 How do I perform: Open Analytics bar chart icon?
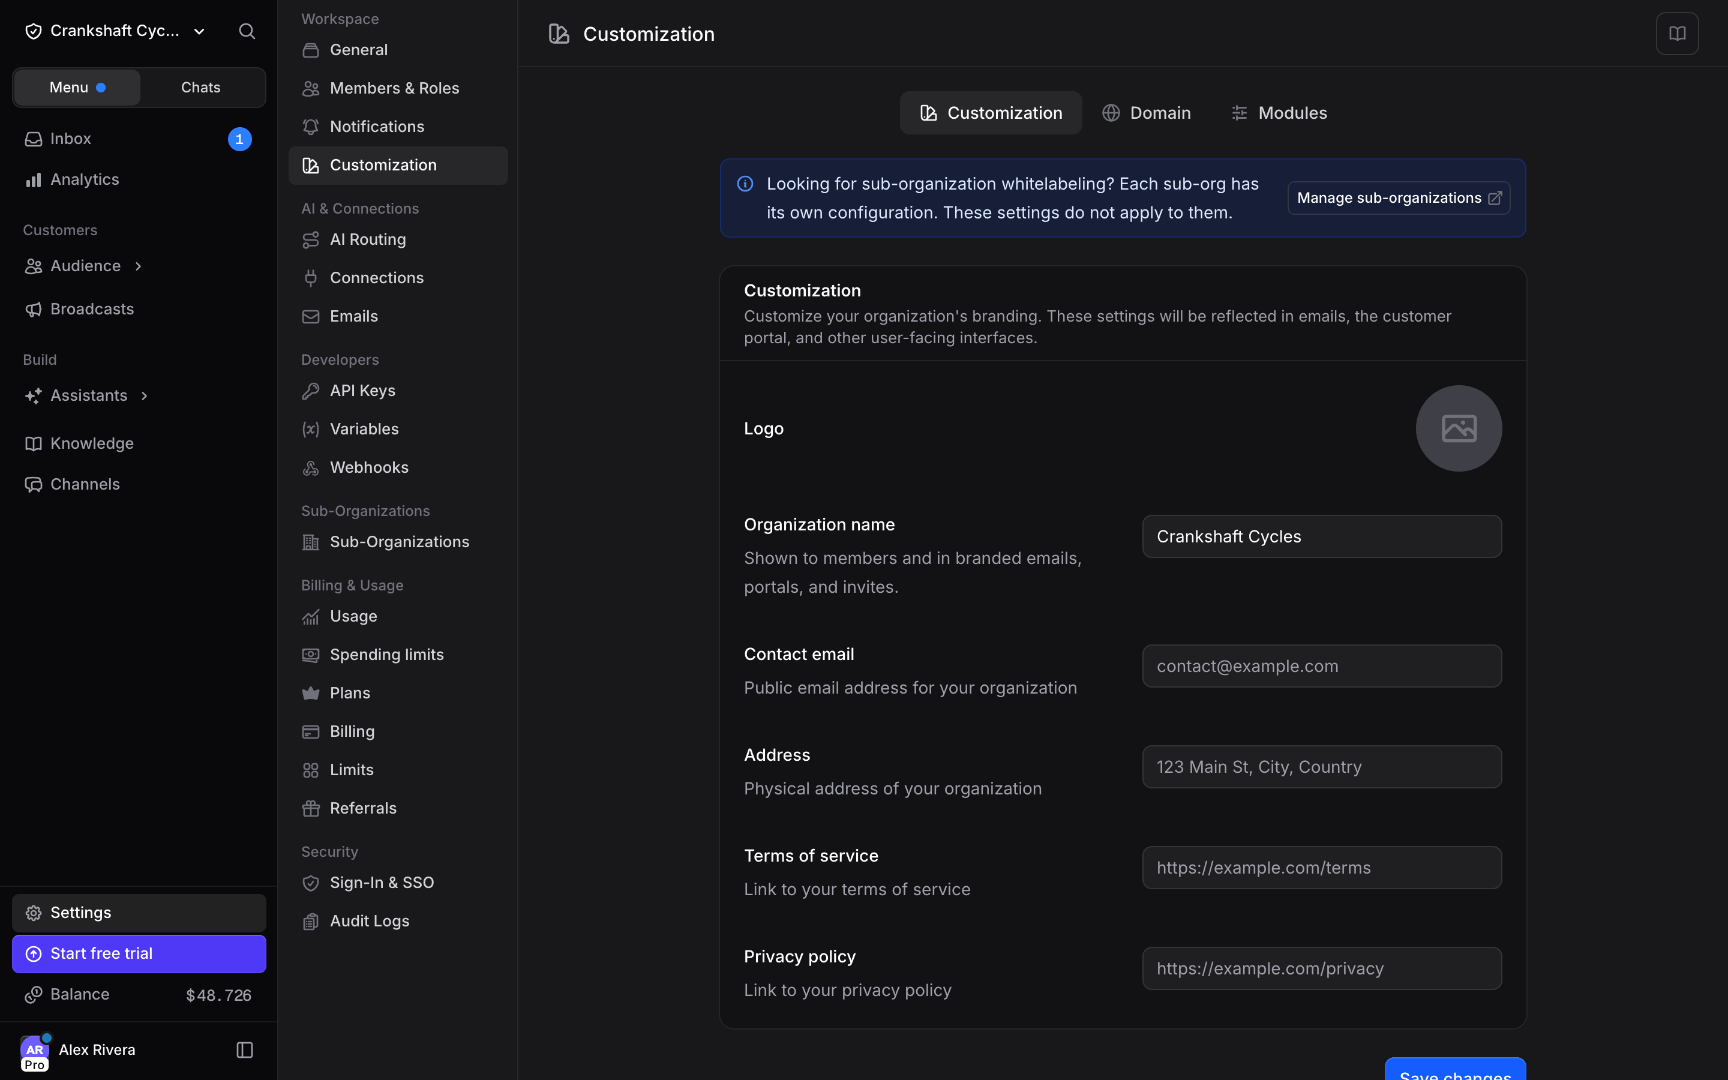[x=34, y=180]
